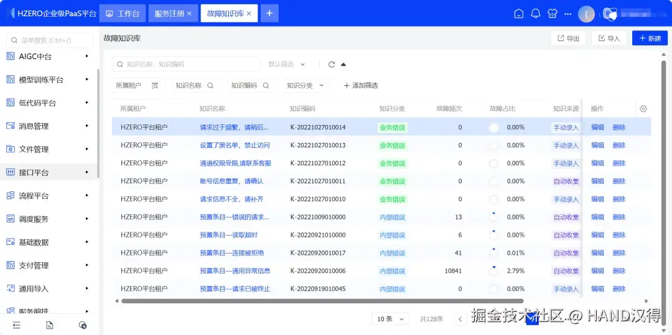Image resolution: width=672 pixels, height=335 pixels.
Task: Click the 文件管理 sidebar icon
Action: (11, 149)
